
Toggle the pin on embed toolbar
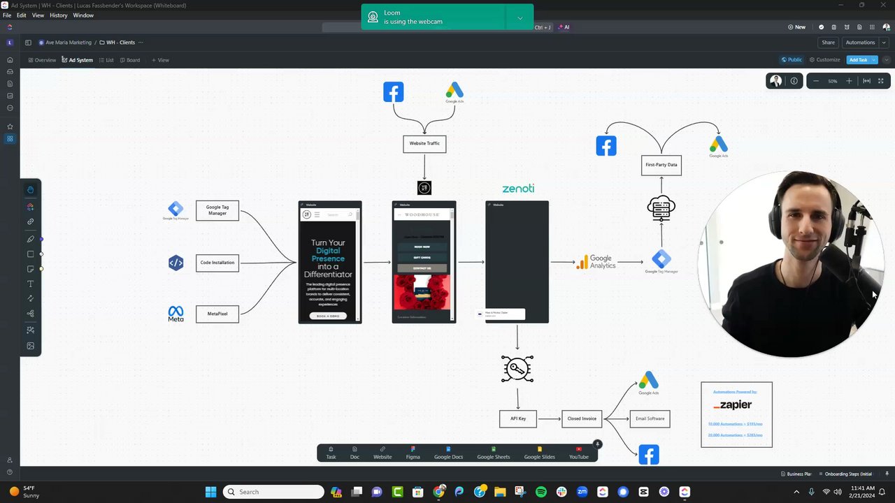(597, 444)
